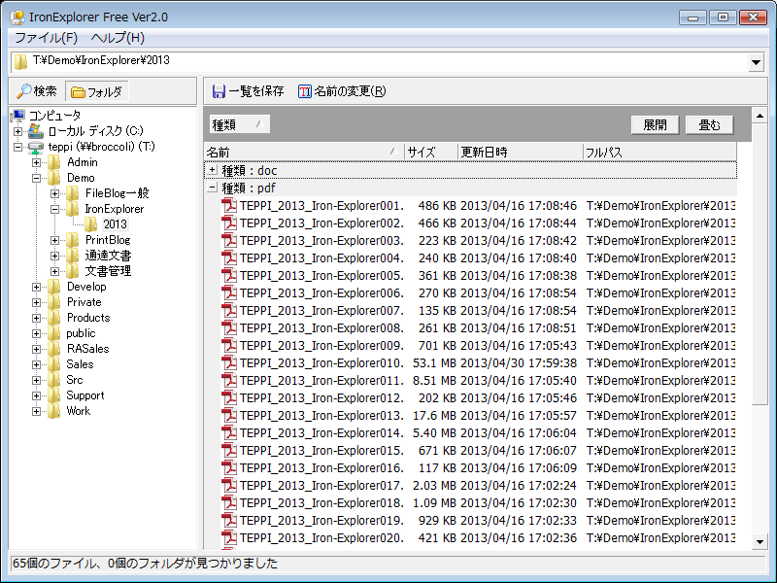
Task: Click the 2013 folder icon in tree
Action: pos(90,224)
